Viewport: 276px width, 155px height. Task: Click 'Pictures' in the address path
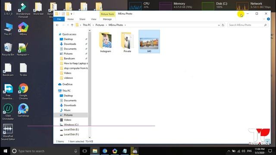click(100, 25)
